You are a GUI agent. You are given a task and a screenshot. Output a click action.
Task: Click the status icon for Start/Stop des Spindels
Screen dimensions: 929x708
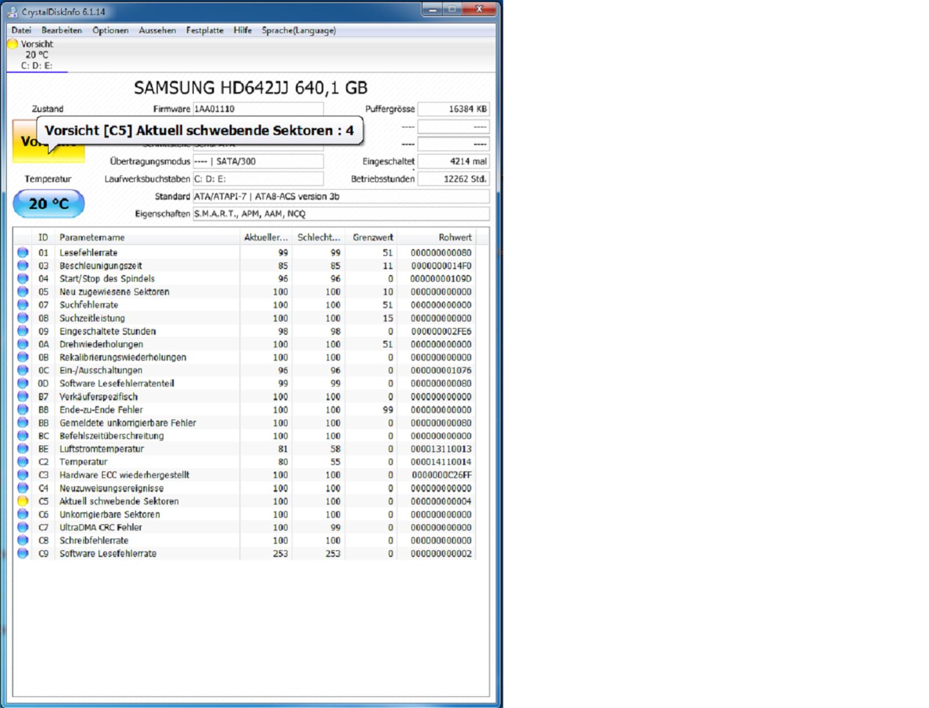pos(23,279)
